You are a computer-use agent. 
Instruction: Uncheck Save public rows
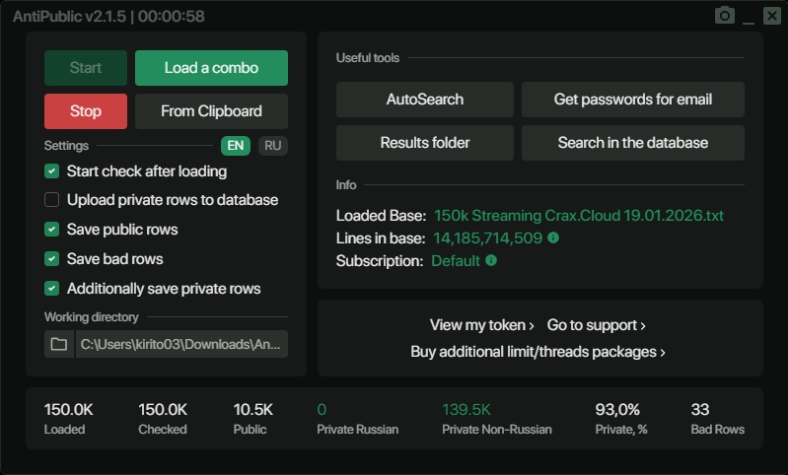coord(52,230)
